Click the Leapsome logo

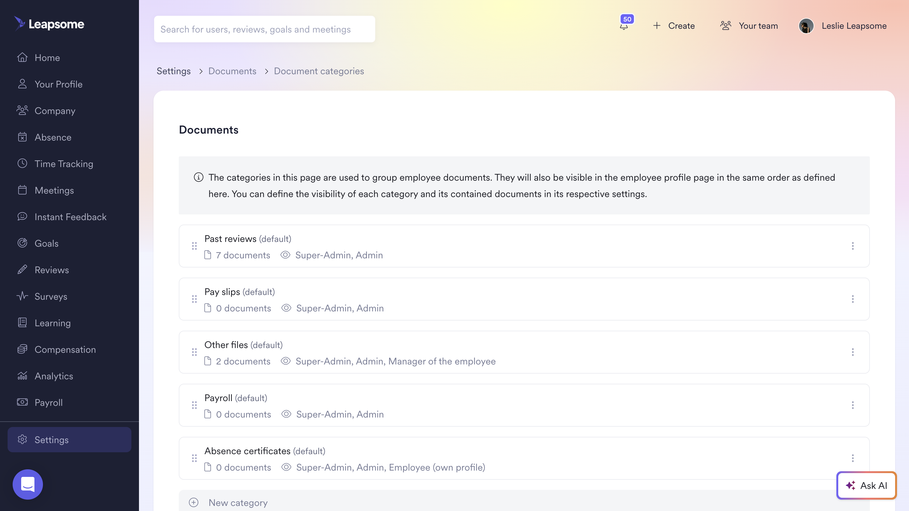coord(49,24)
